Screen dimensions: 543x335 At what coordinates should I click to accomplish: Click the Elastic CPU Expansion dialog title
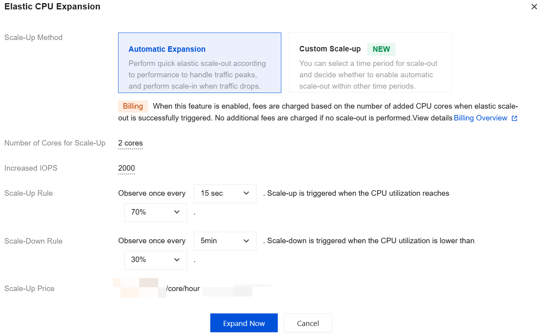[52, 7]
